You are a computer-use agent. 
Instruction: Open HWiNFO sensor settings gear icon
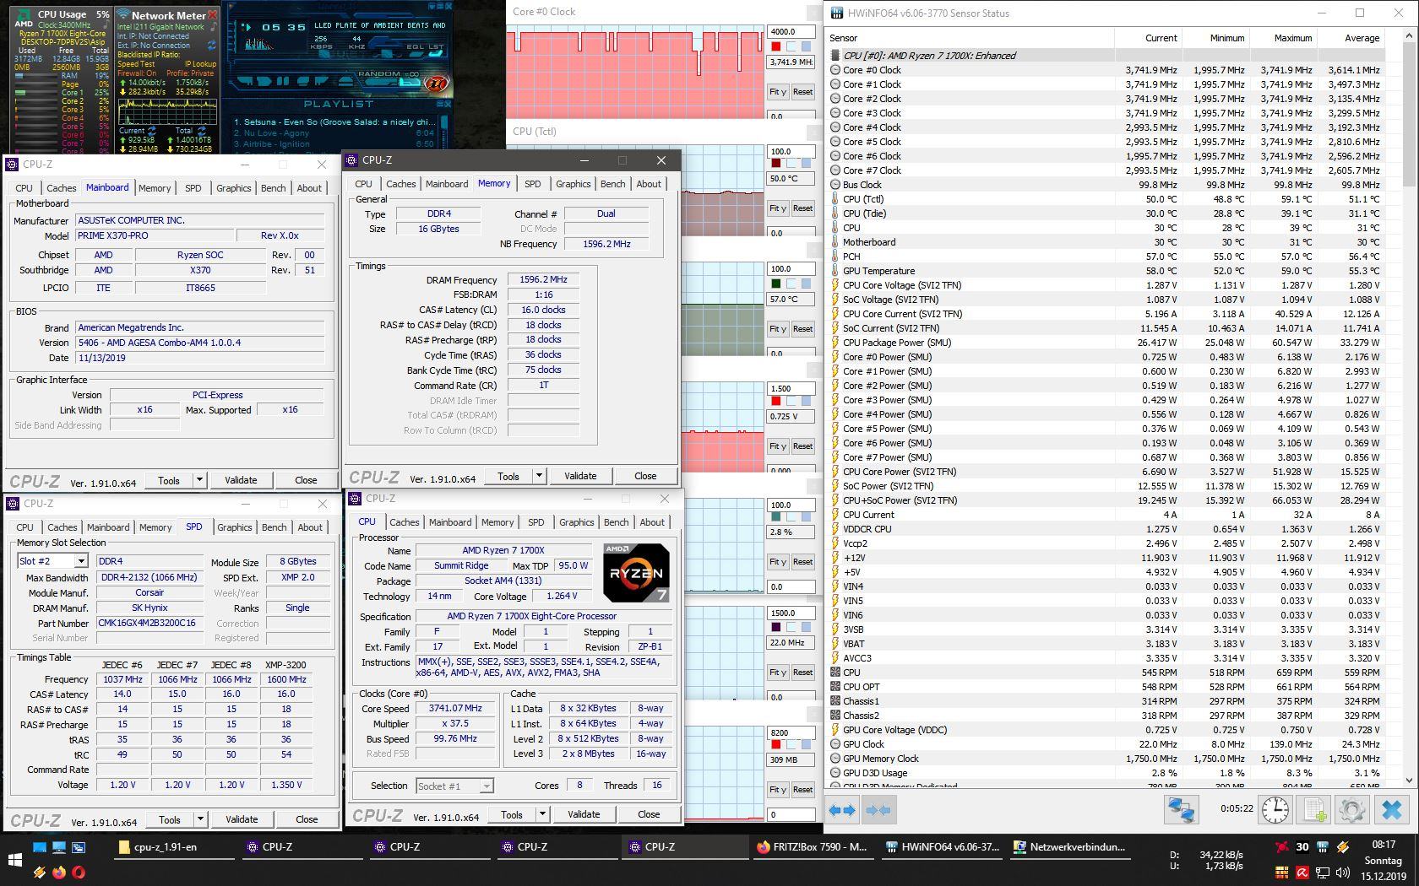1352,810
